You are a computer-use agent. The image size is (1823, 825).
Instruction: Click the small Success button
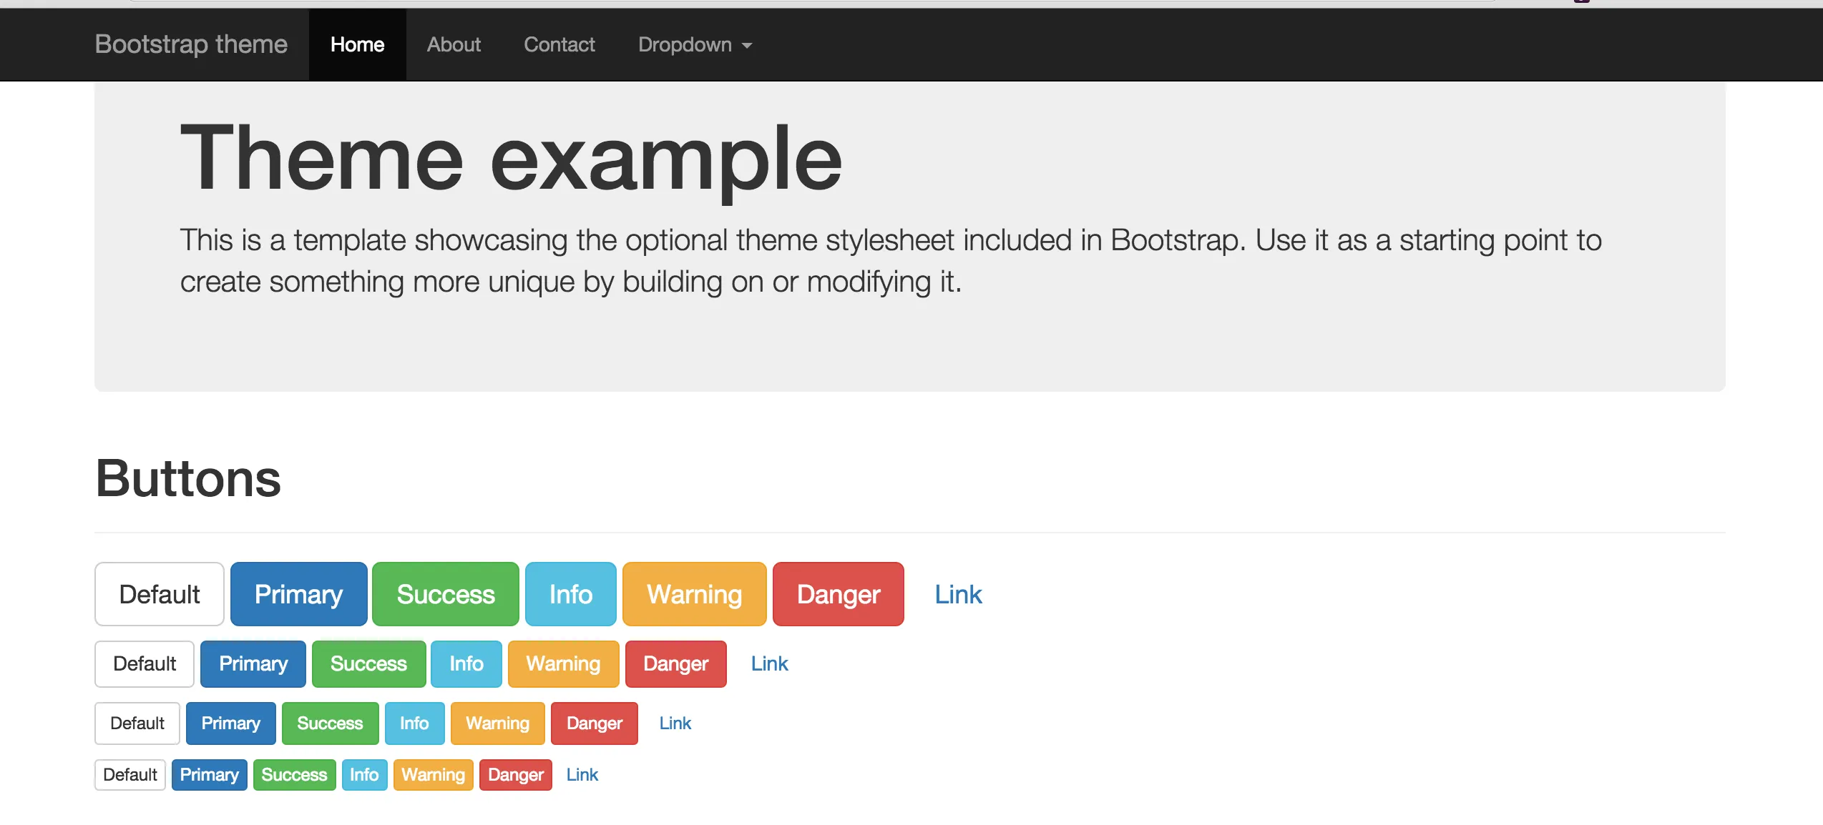[x=330, y=723]
